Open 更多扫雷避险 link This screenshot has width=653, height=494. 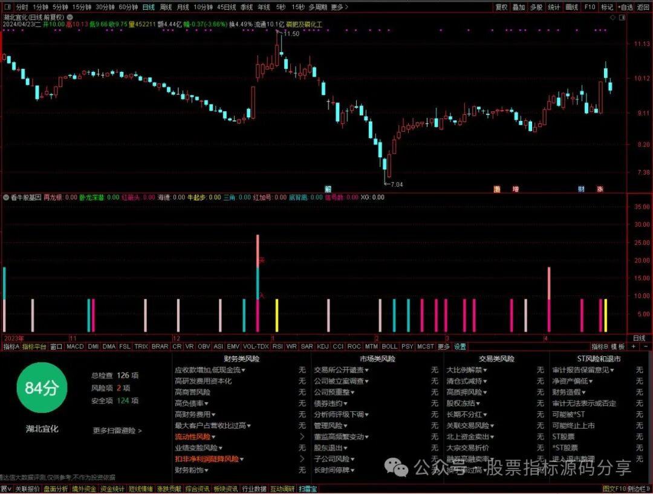[117, 431]
